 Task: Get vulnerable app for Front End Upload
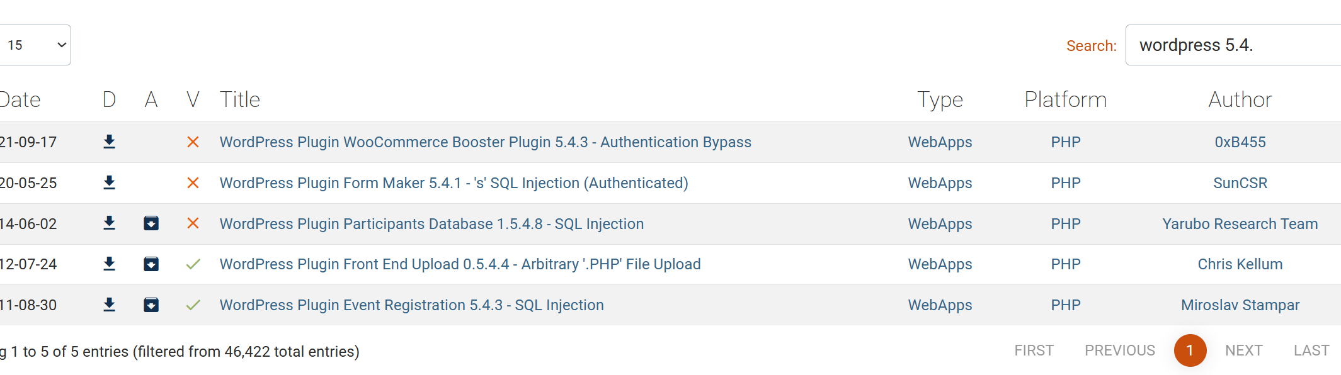(151, 264)
